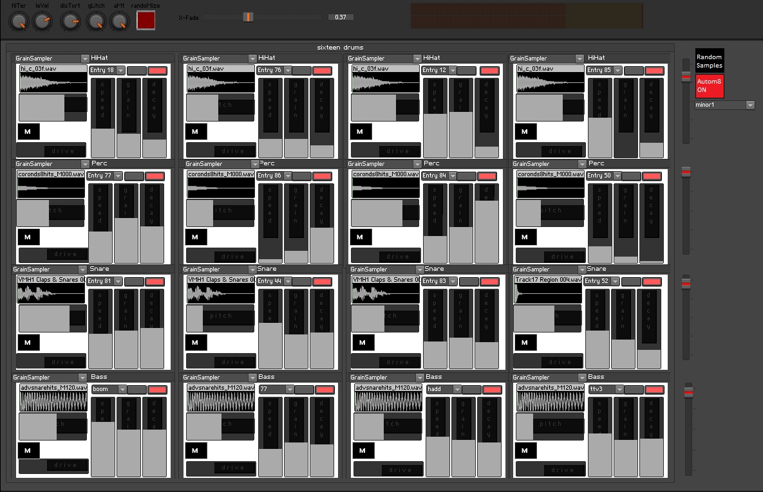Toggle the red indicator beside Entry 18

coord(157,70)
